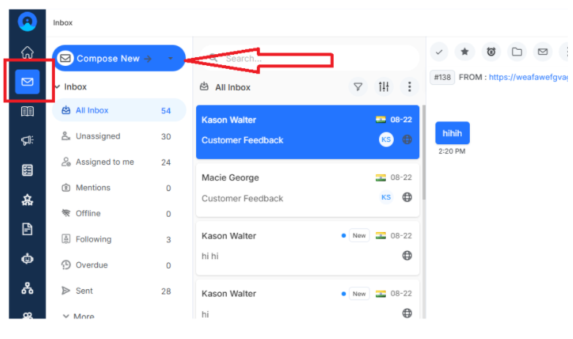Open the Home icon in sidebar
Image resolution: width=573 pixels, height=339 pixels.
[x=27, y=52]
